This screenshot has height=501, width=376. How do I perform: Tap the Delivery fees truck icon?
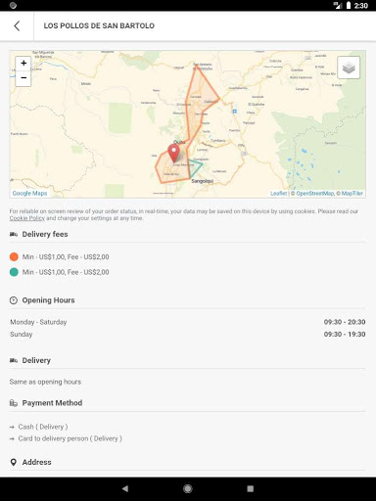[x=14, y=234]
